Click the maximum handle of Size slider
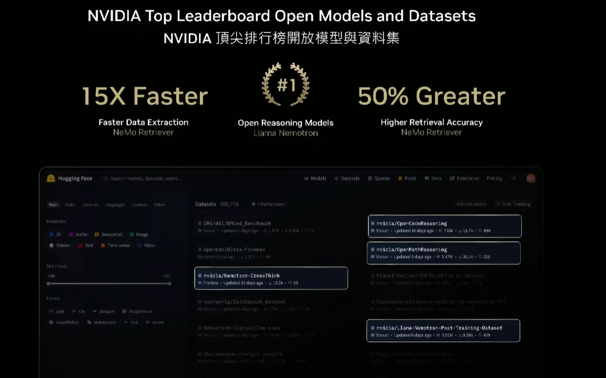The image size is (606, 378). [x=169, y=283]
